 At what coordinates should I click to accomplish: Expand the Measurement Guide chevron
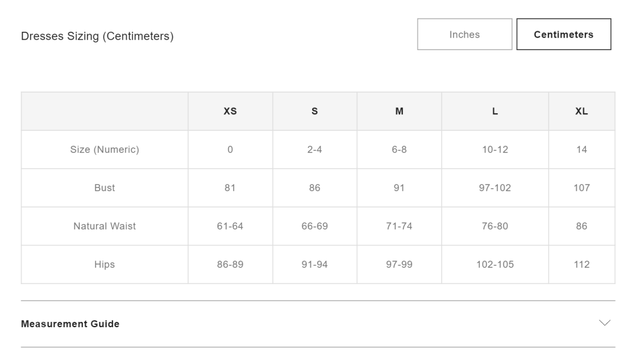[605, 323]
